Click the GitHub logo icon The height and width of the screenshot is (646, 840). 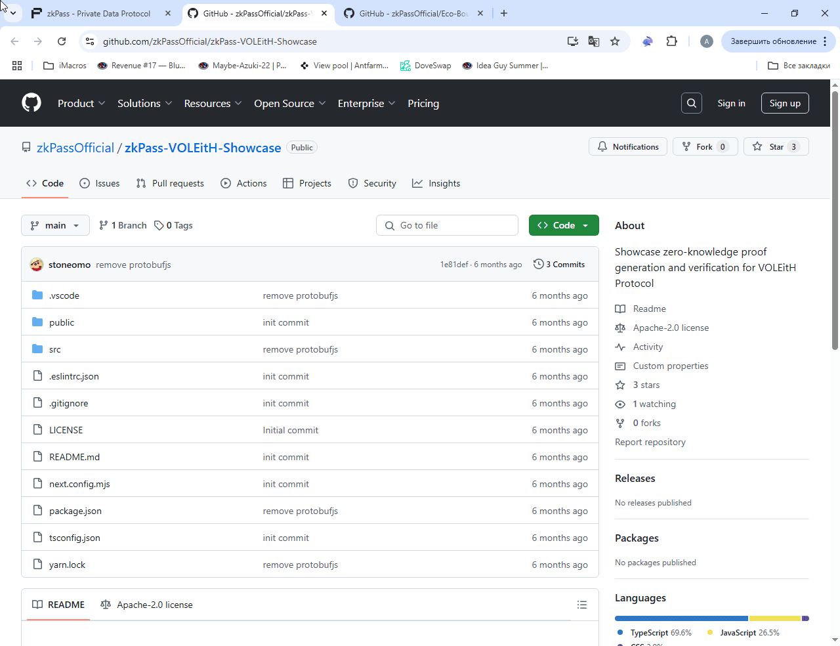point(31,103)
